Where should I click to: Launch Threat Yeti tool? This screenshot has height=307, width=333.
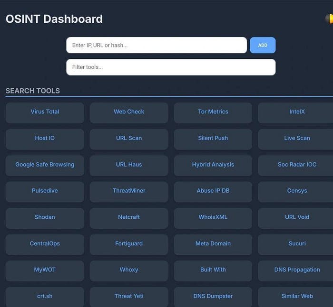[129, 297]
